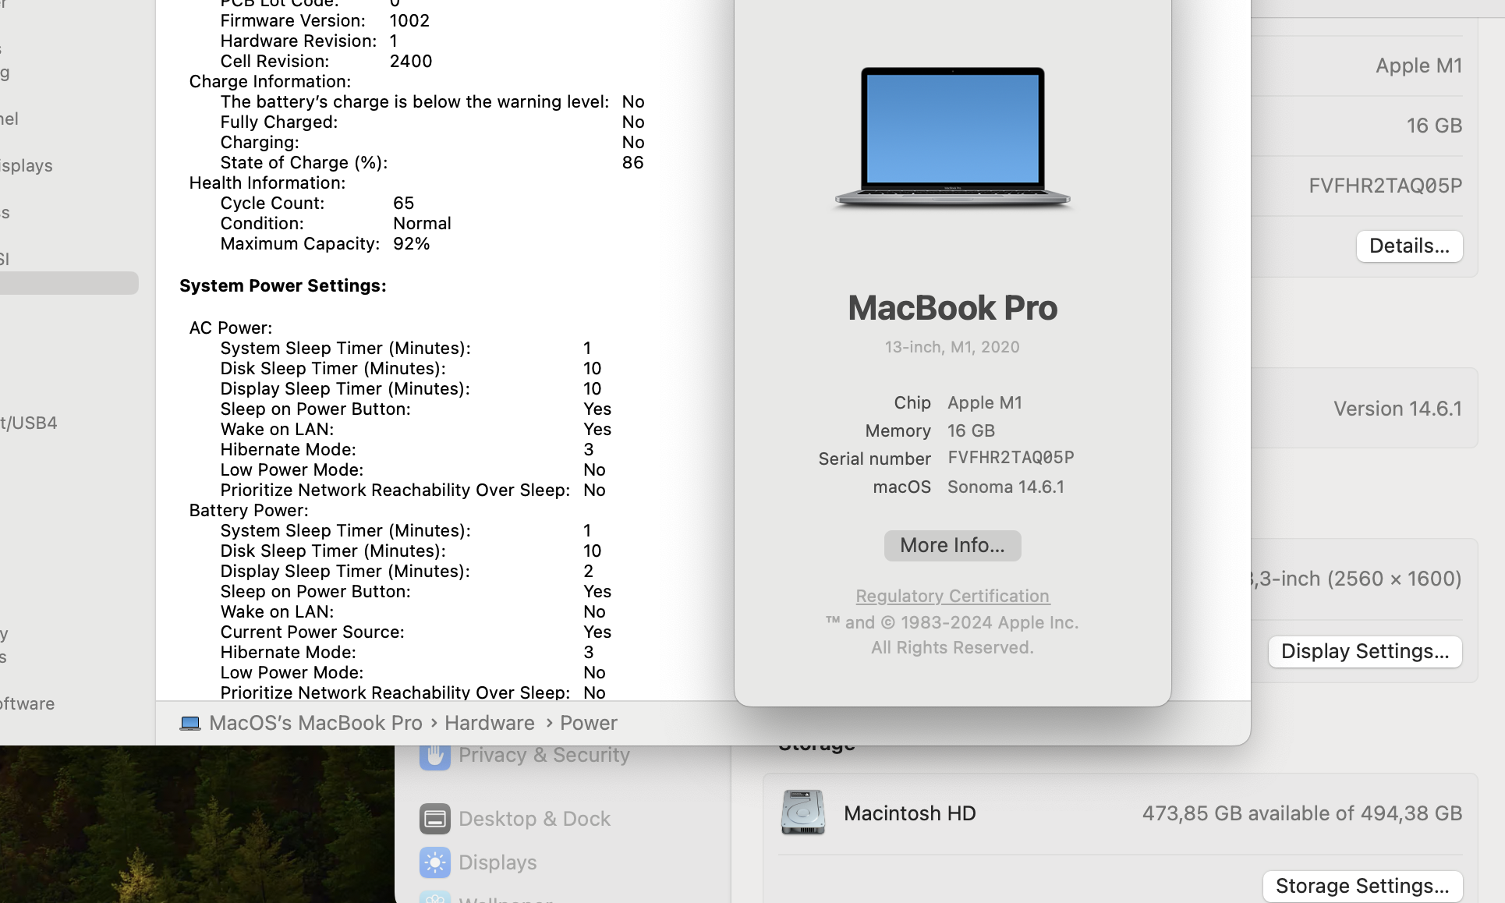The width and height of the screenshot is (1505, 903).
Task: Click the Details... button
Action: [1408, 246]
